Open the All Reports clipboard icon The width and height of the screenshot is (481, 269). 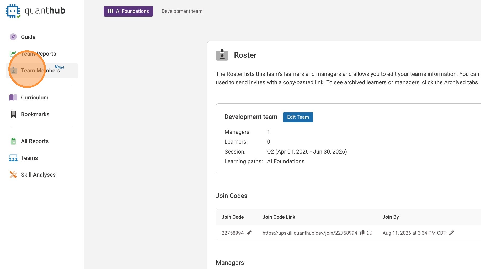(13, 141)
